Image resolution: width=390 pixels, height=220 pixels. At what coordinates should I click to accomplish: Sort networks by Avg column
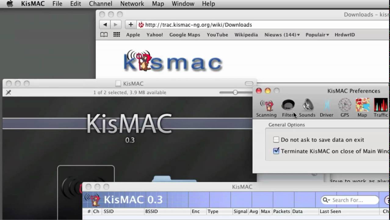coord(254,211)
